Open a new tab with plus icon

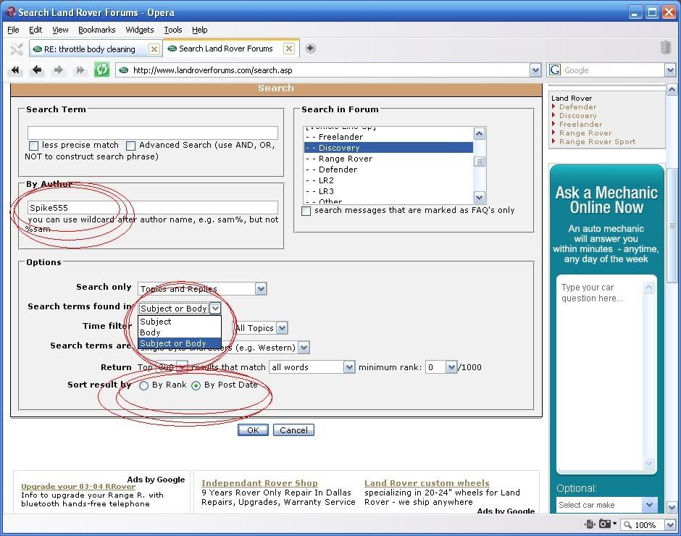click(310, 49)
